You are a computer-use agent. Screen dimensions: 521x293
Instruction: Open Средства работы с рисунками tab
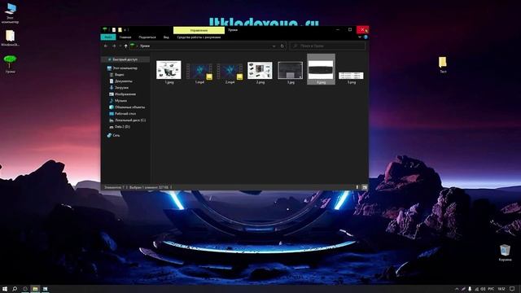(199, 37)
